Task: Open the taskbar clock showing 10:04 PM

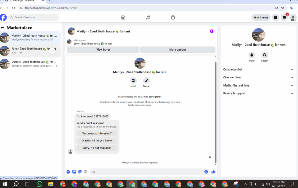Action: (279, 184)
